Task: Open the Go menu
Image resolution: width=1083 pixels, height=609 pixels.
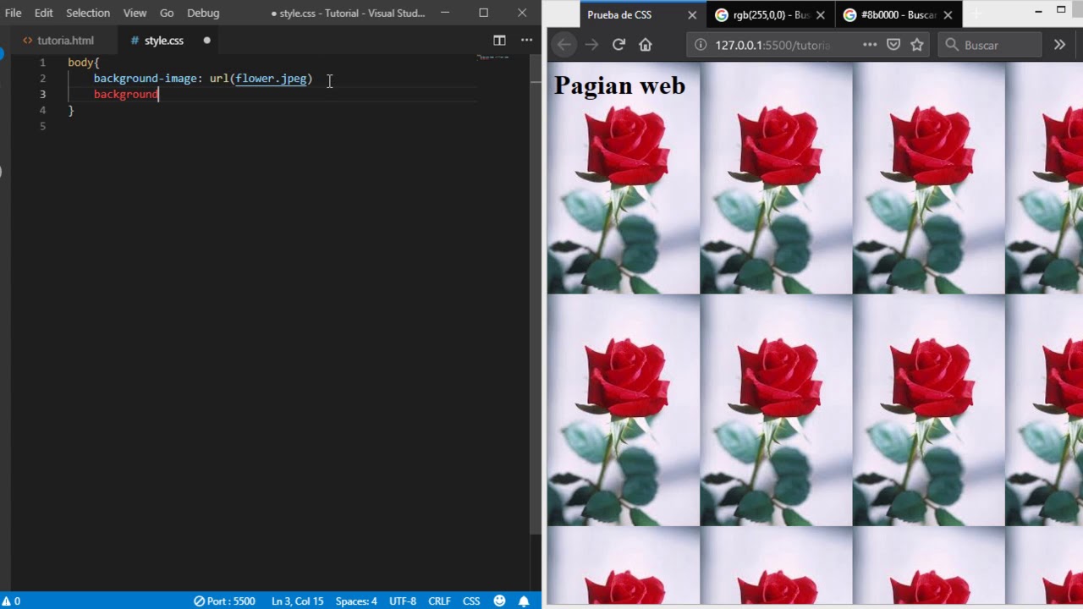Action: [x=167, y=13]
